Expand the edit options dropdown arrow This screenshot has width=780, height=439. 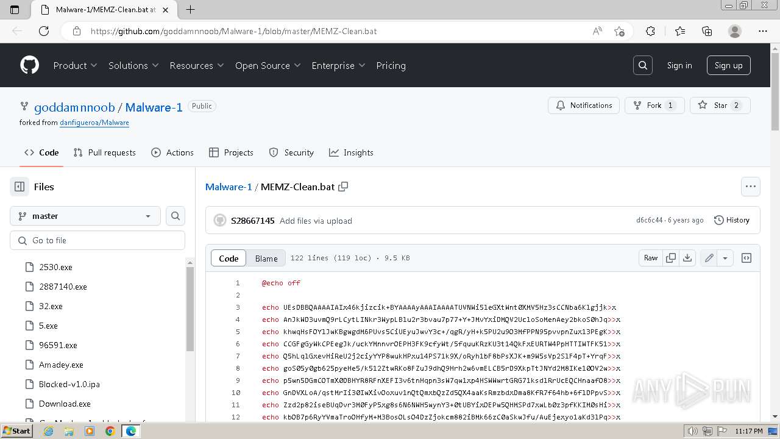coord(725,258)
